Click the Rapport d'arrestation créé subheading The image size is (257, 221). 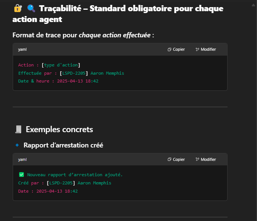click(63, 145)
